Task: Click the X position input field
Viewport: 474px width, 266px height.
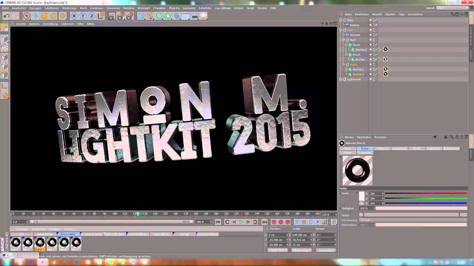Action: pos(277,235)
